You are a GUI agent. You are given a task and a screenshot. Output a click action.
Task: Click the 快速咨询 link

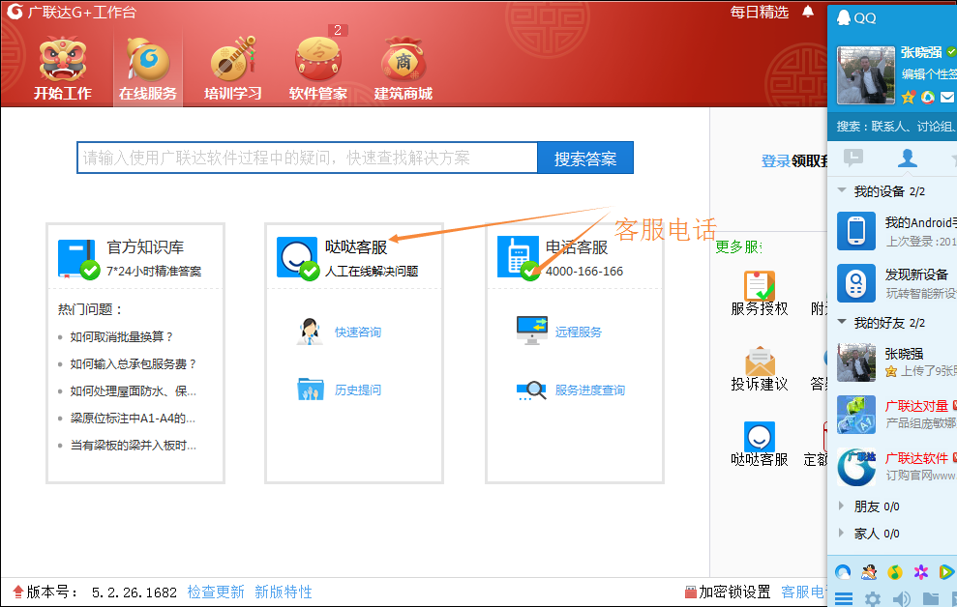click(358, 332)
